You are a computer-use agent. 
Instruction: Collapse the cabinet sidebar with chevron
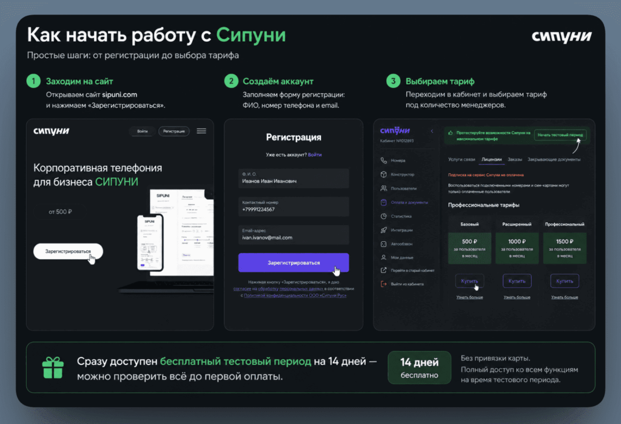click(432, 131)
